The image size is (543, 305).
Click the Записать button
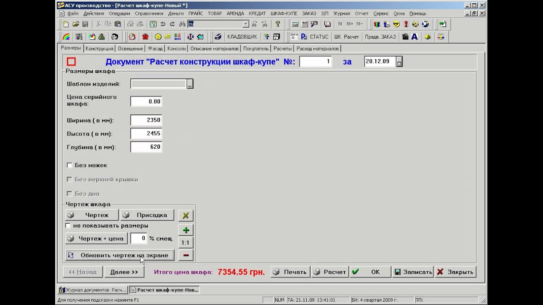click(413, 272)
